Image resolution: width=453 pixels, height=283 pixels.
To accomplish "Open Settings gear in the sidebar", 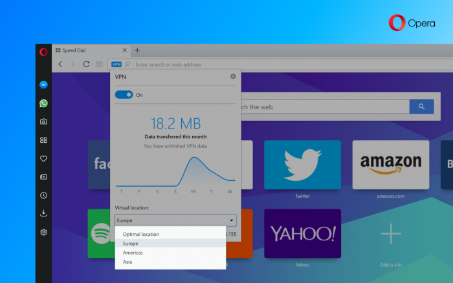I will [43, 232].
